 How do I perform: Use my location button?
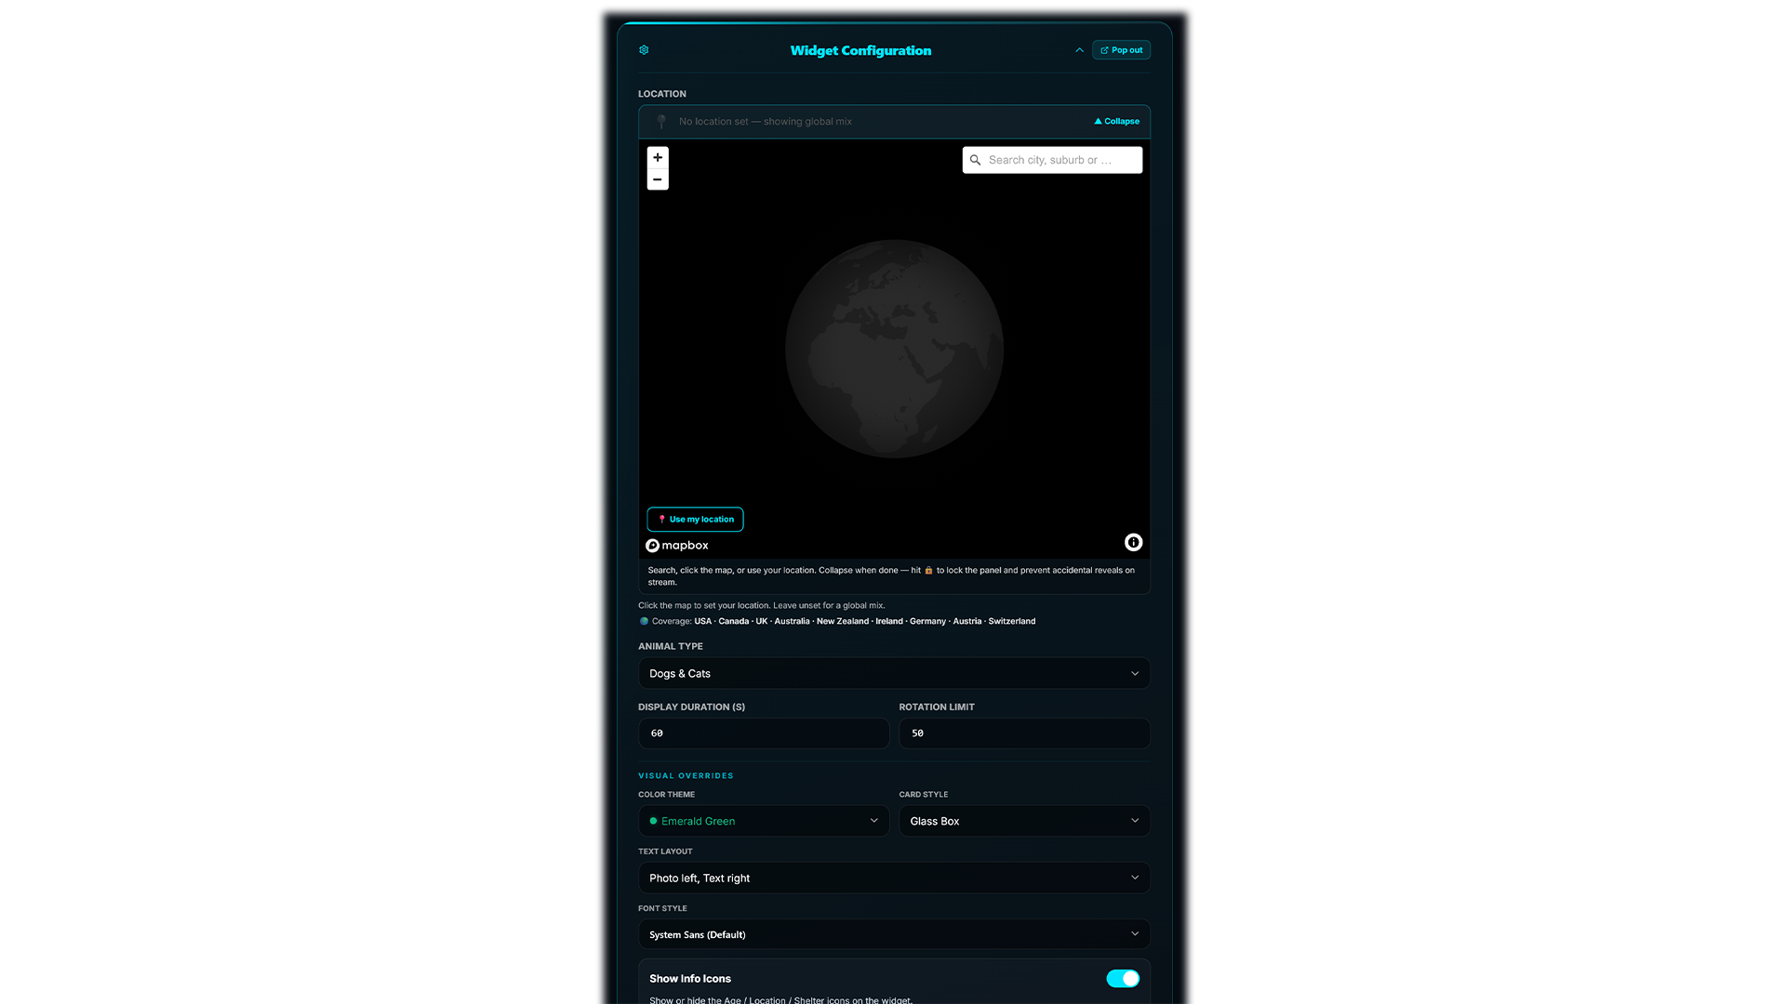tap(695, 519)
